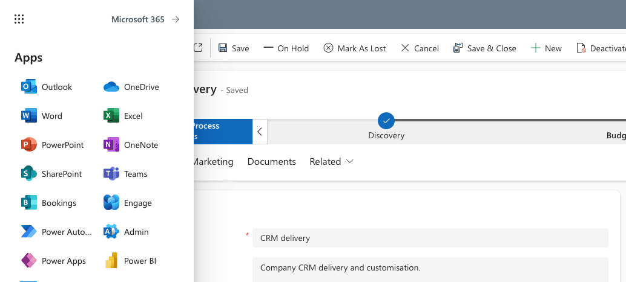Create a New record
Image resolution: width=626 pixels, height=282 pixels.
coord(545,48)
